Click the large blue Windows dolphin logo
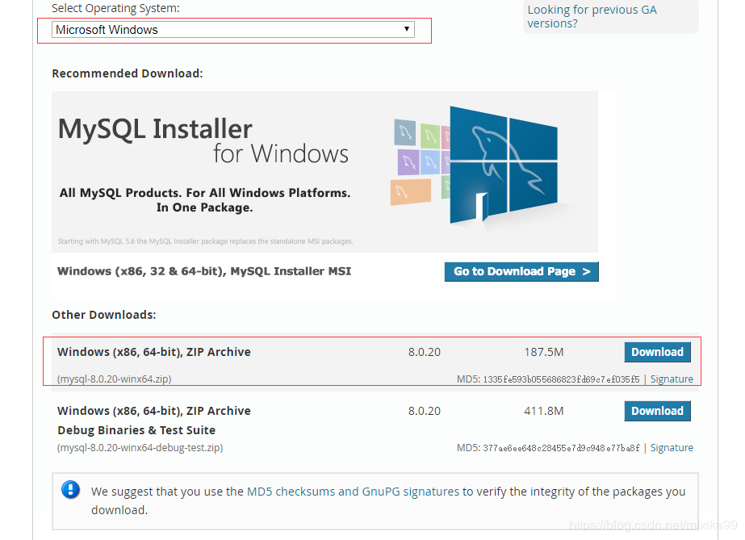 coord(504,165)
